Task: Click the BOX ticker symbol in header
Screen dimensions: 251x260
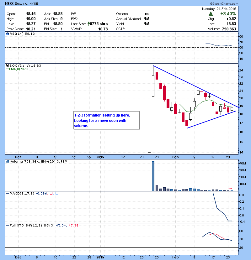Action: [9, 3]
